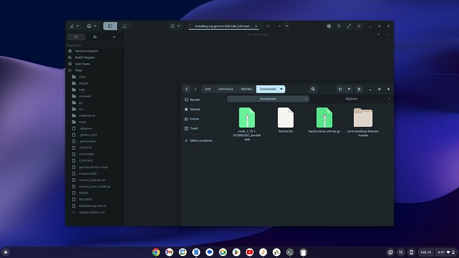This screenshot has height=258, width=459.
Task: Switch to the checkmark sidebar view
Action: pyautogui.click(x=114, y=37)
